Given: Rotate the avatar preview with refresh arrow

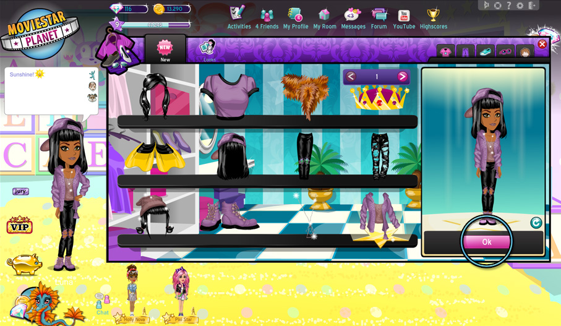Looking at the screenshot, I should coord(536,223).
